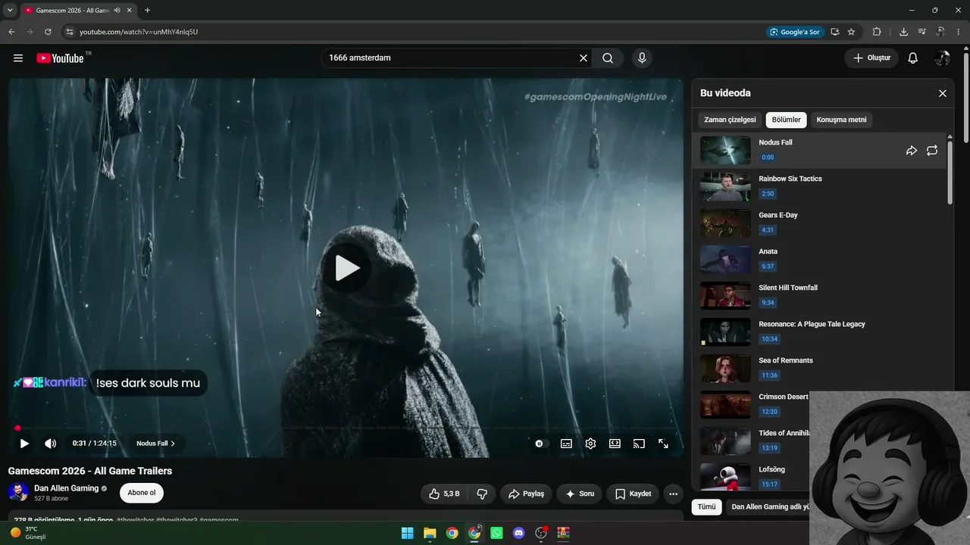The width and height of the screenshot is (970, 545).
Task: Select the Bölümler tab
Action: point(787,120)
